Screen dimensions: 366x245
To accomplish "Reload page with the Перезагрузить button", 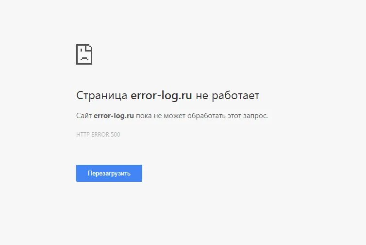I will pos(109,173).
